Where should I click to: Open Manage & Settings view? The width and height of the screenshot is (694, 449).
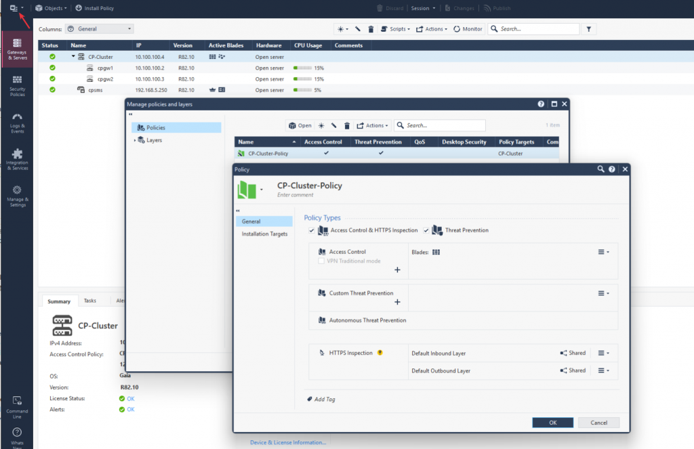click(x=17, y=196)
